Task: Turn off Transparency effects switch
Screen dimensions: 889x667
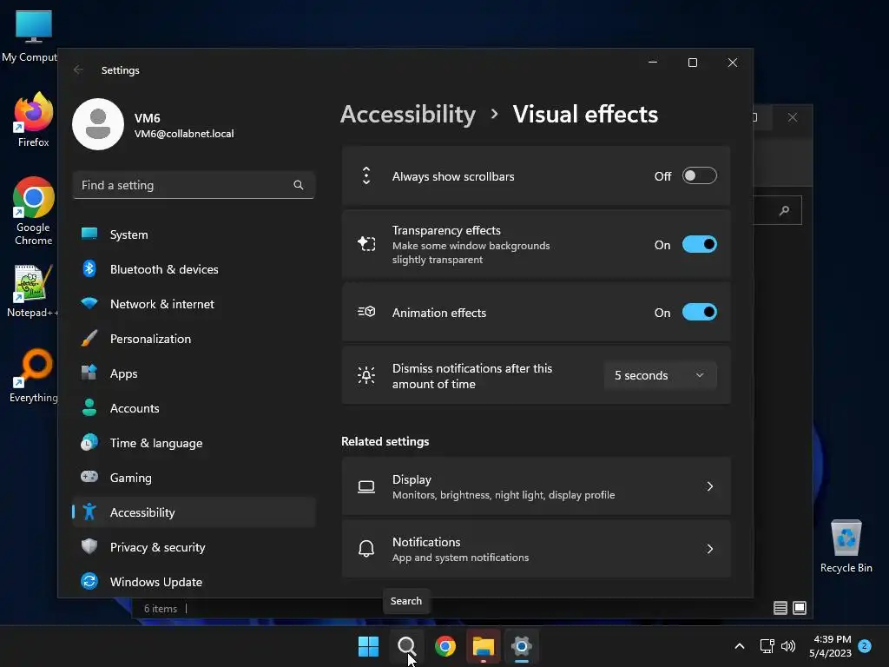Action: [x=699, y=244]
